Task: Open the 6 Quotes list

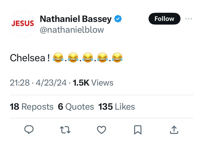Action: click(x=76, y=107)
